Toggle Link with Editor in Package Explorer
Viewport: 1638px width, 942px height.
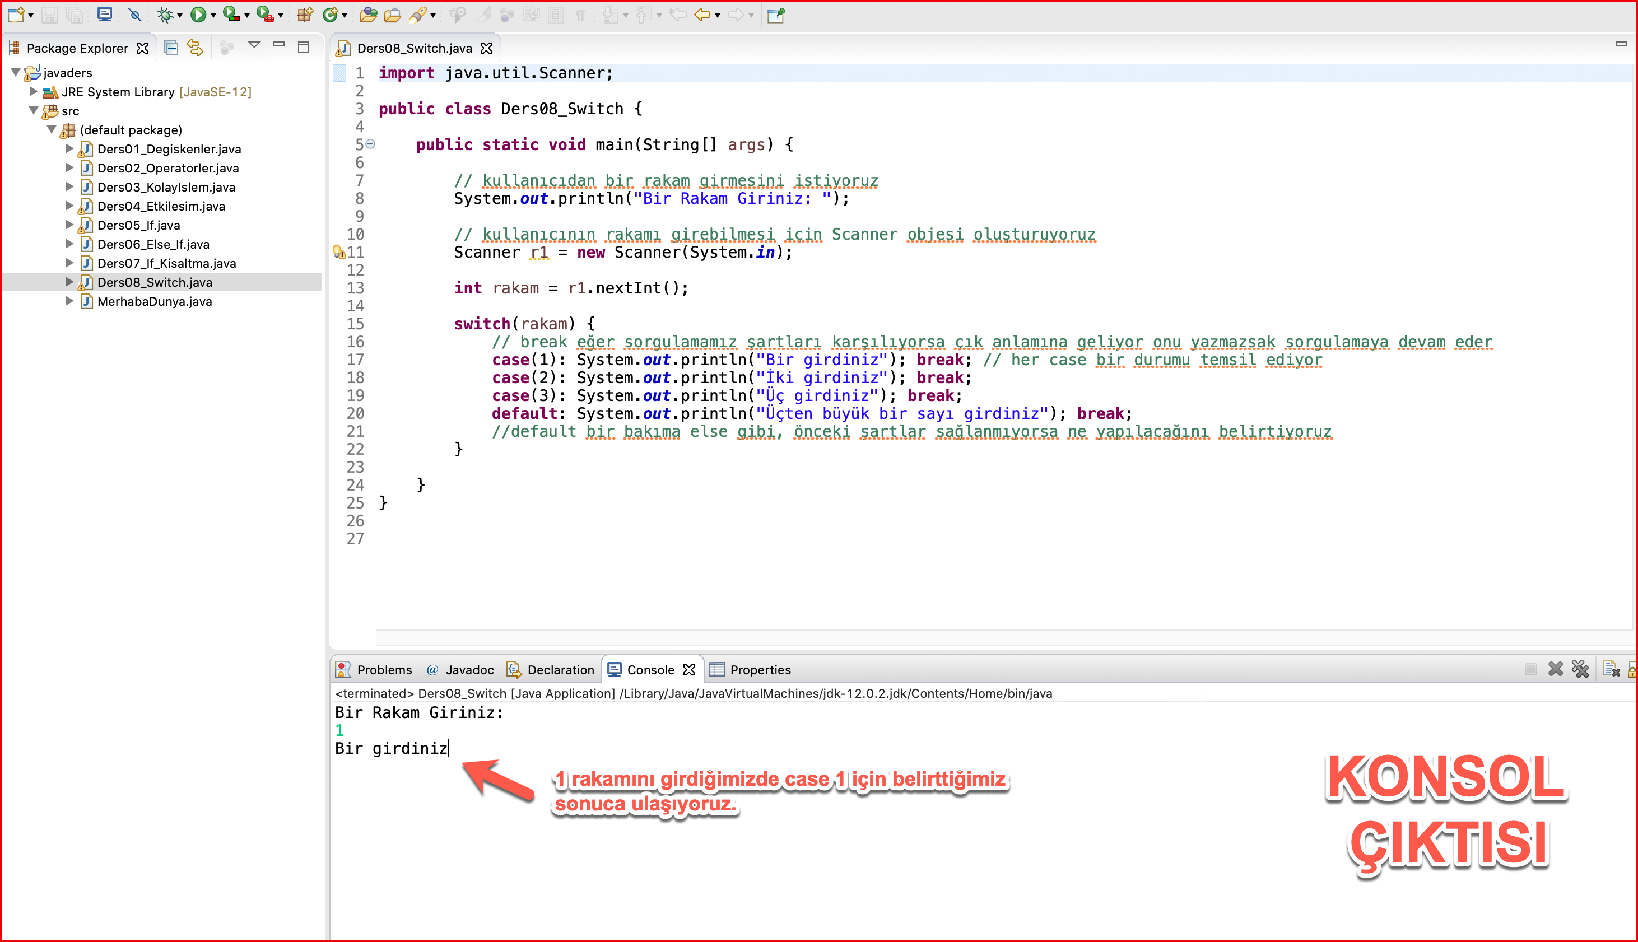pos(195,47)
